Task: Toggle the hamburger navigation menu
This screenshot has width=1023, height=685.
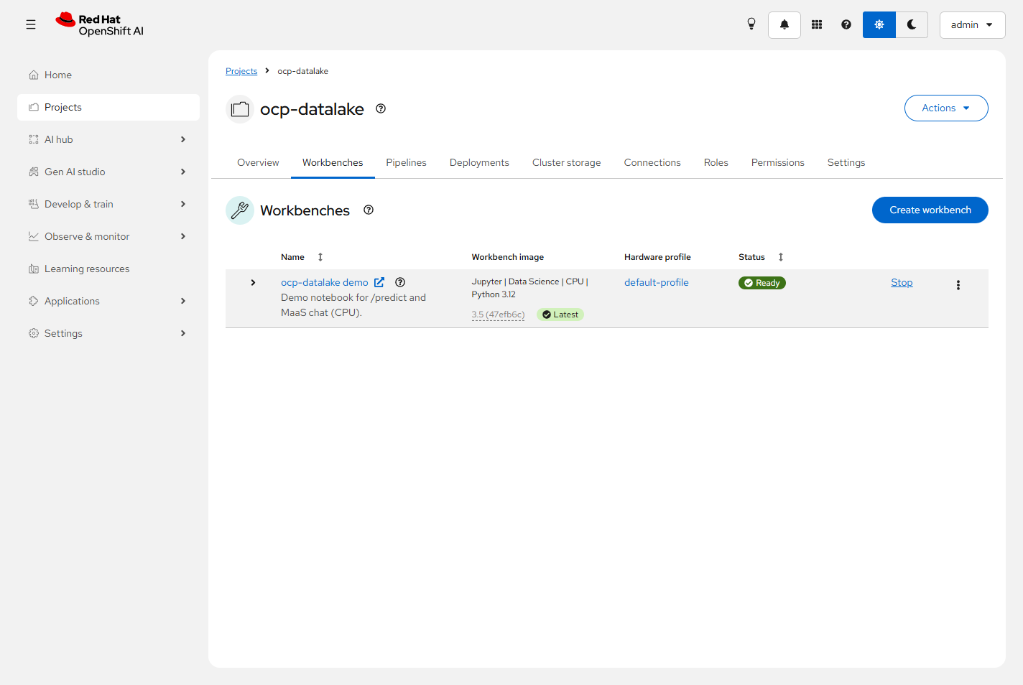Action: pos(31,24)
